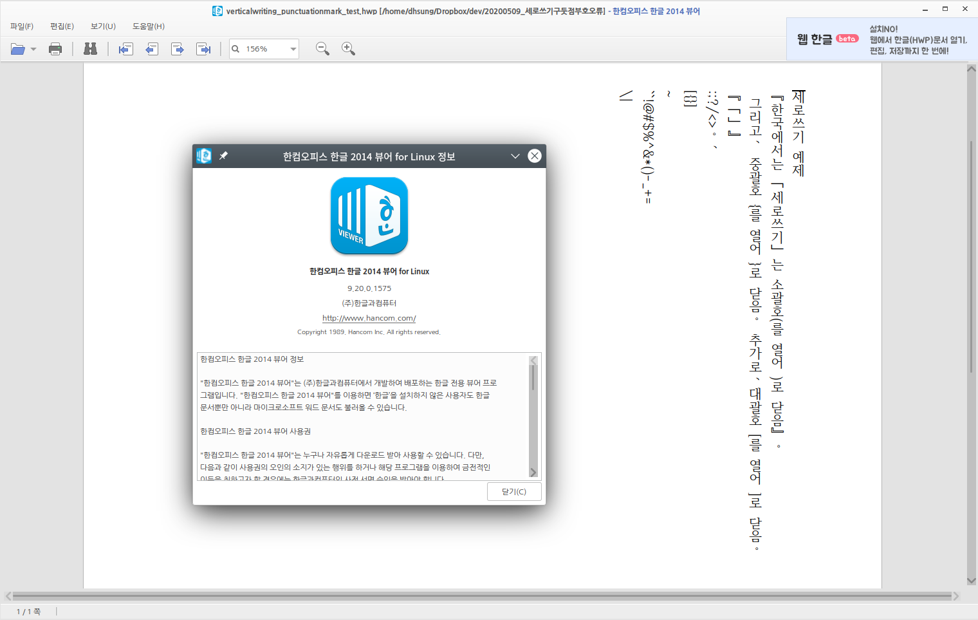Go to the first page
Image resolution: width=978 pixels, height=620 pixels.
pos(125,49)
